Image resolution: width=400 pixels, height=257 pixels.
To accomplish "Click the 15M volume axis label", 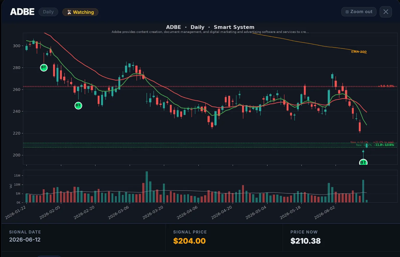I will click(x=17, y=176).
